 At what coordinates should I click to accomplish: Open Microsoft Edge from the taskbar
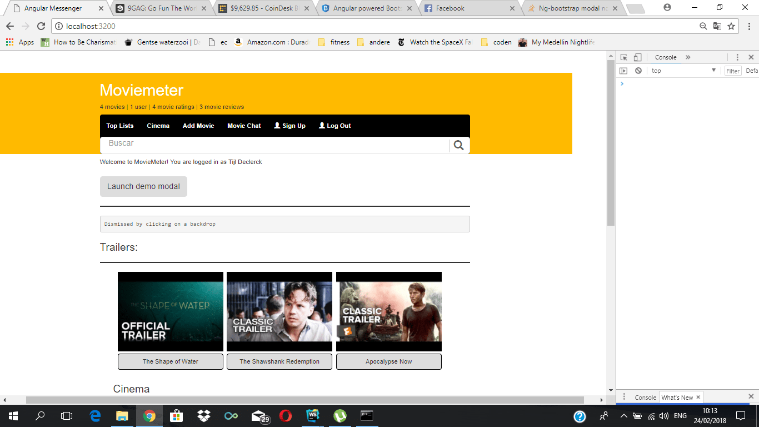(x=95, y=416)
